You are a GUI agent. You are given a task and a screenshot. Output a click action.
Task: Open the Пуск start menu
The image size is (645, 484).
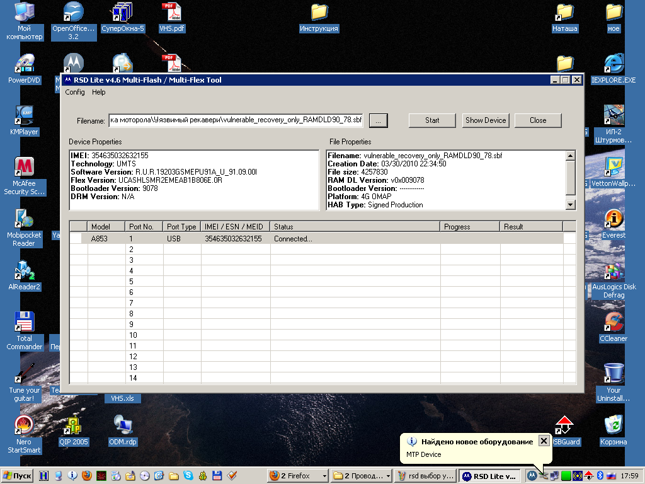click(17, 476)
